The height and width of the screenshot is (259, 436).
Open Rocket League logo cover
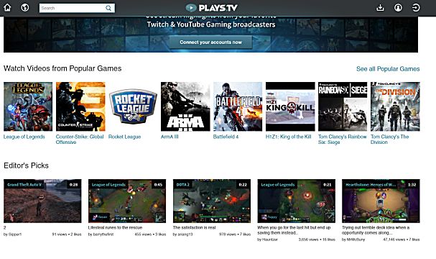133,106
